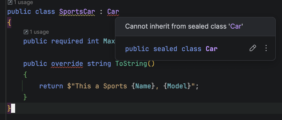Click the red-underlined Car base type in code
Screen dimensions: 282x120
click(113, 12)
